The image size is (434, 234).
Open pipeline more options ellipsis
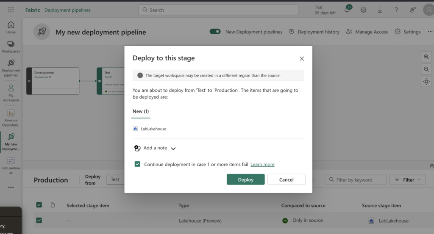(430, 31)
